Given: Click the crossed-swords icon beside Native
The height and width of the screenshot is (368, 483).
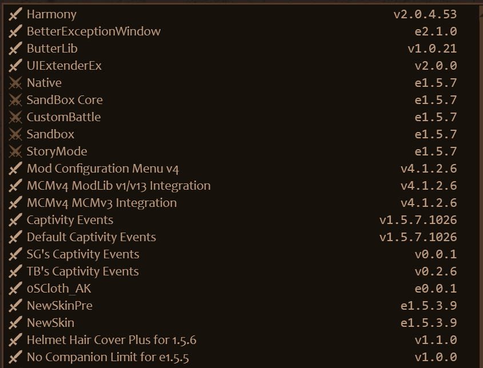Looking at the screenshot, I should pos(15,83).
